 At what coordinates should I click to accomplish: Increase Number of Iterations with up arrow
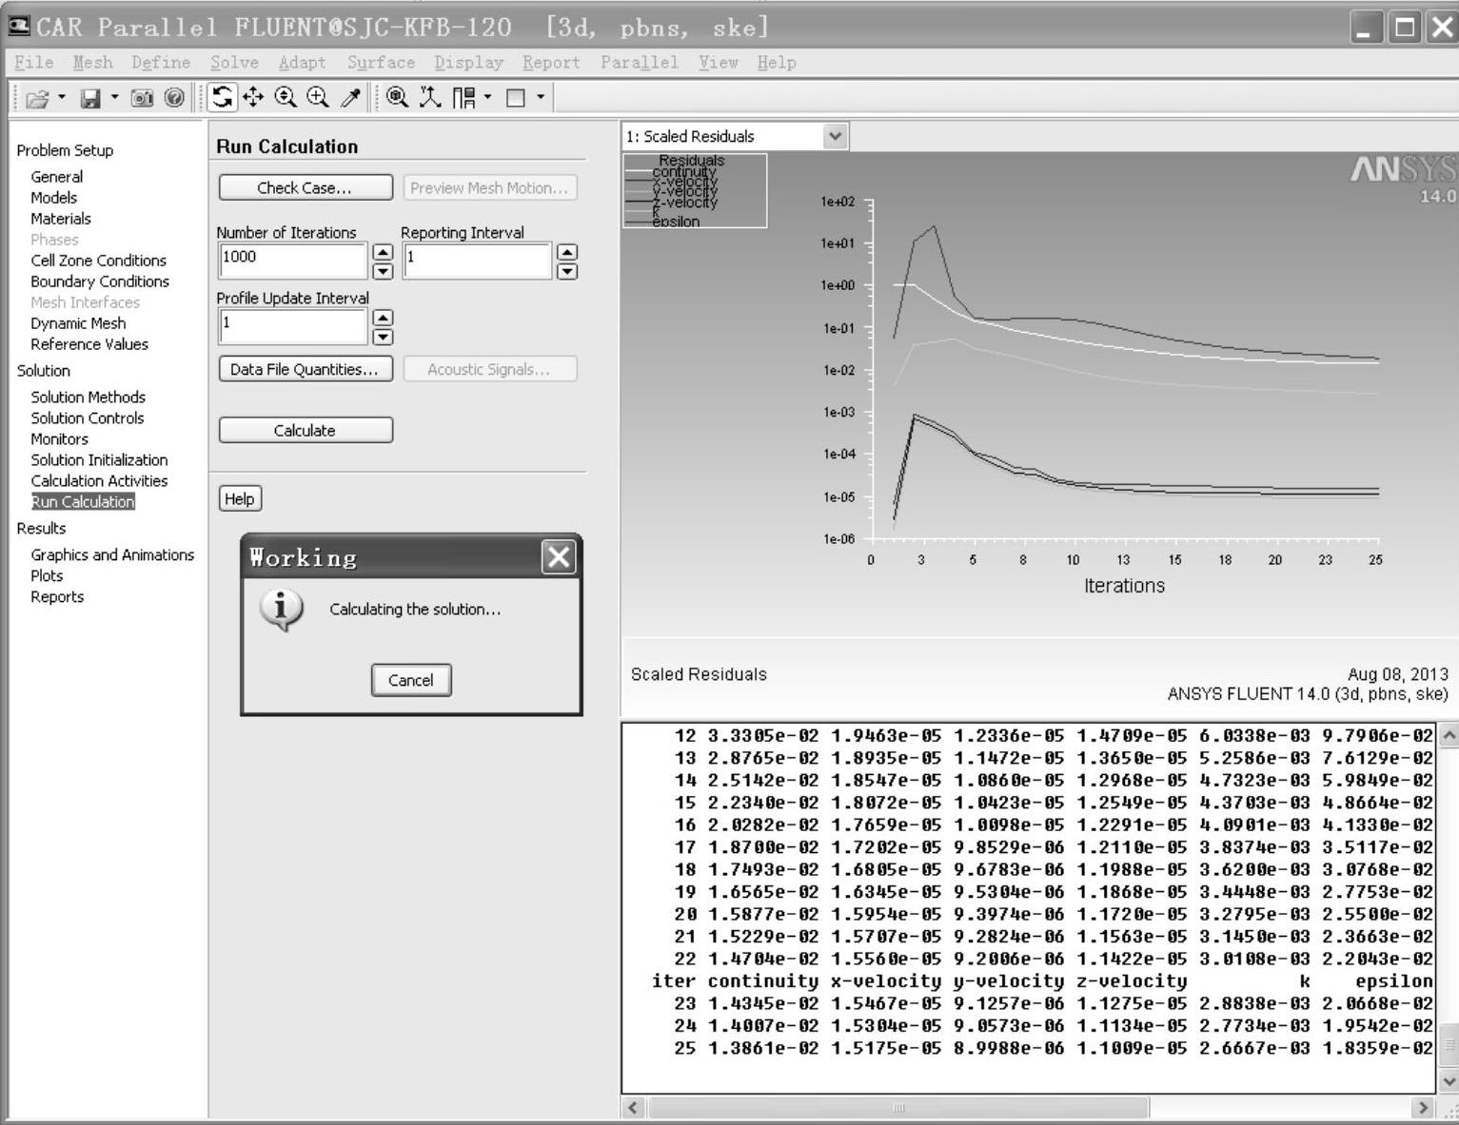pyautogui.click(x=383, y=252)
